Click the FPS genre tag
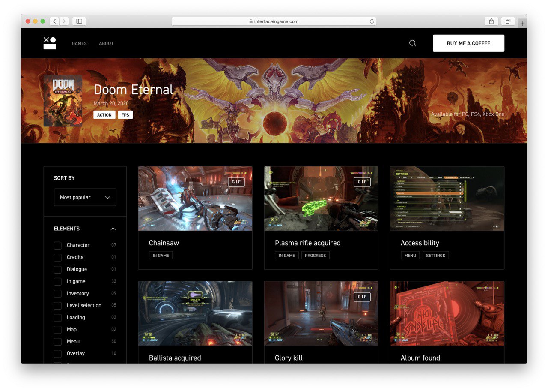The width and height of the screenshot is (548, 391). coord(125,115)
